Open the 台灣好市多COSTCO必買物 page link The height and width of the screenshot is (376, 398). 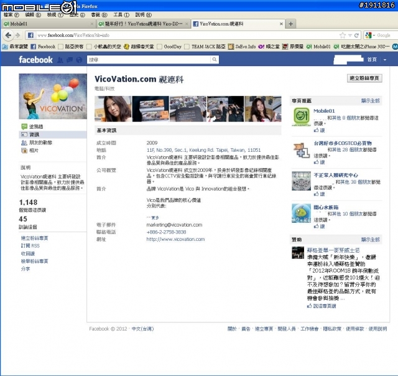343,143
